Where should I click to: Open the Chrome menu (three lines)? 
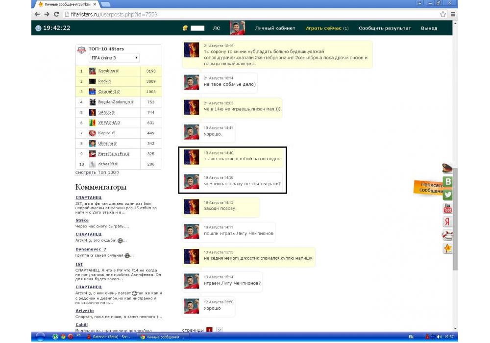pyautogui.click(x=453, y=14)
